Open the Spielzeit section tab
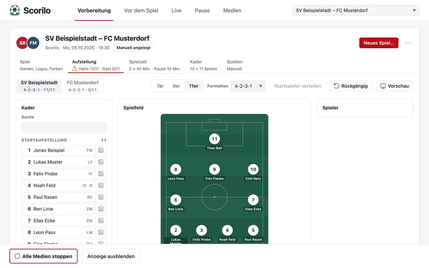Screen dimensions: 429x268 [155, 65]
